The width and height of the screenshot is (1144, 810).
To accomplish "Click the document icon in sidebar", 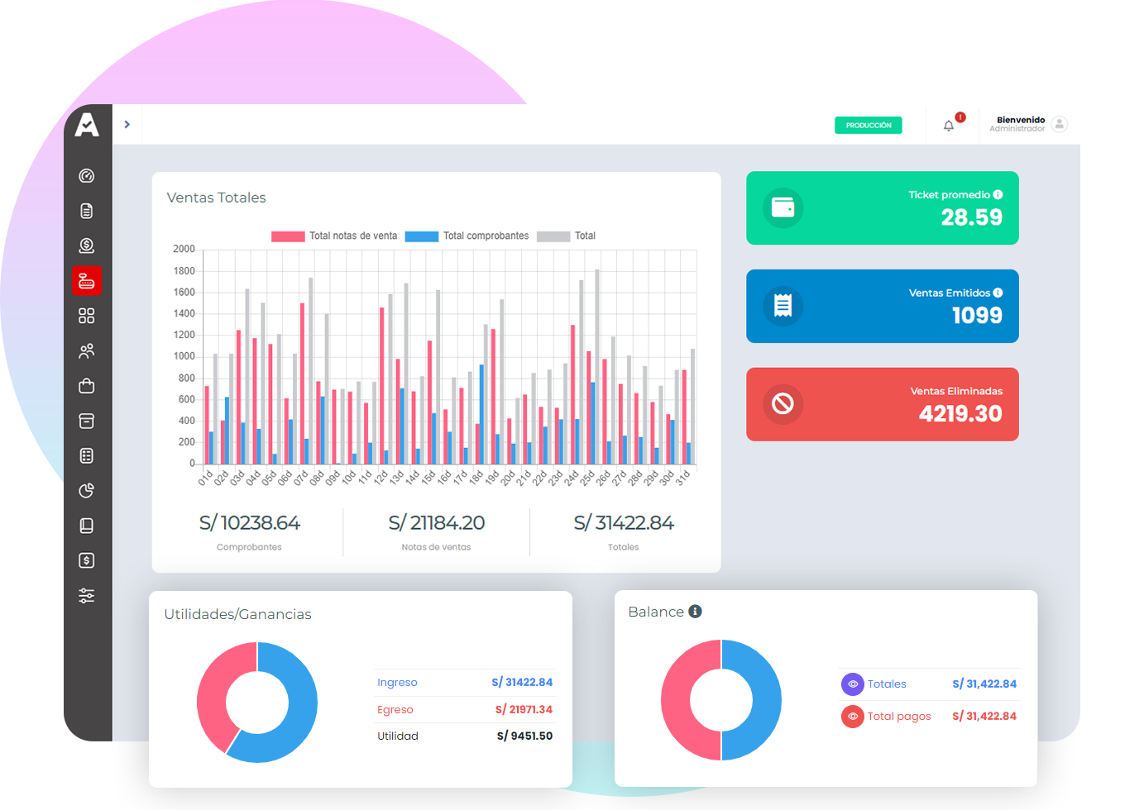I will click(86, 211).
